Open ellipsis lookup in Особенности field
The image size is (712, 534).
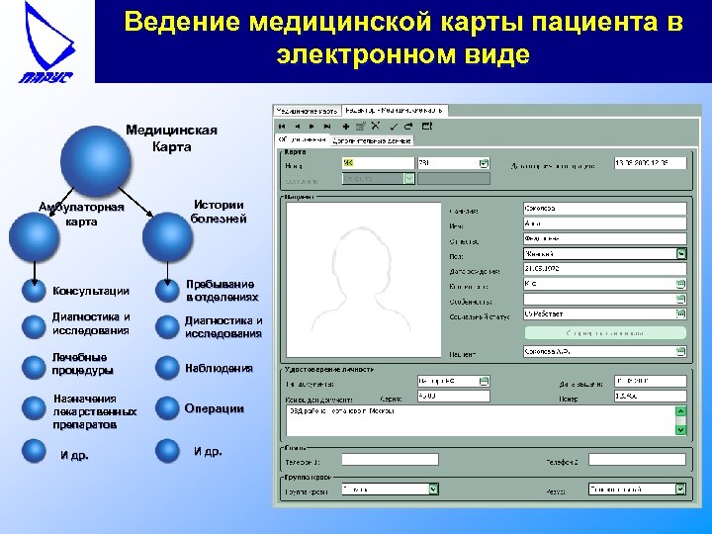point(680,300)
